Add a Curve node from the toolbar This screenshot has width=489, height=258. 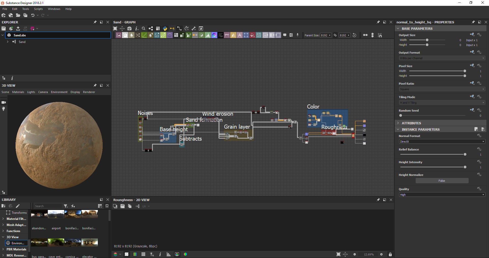[144, 35]
